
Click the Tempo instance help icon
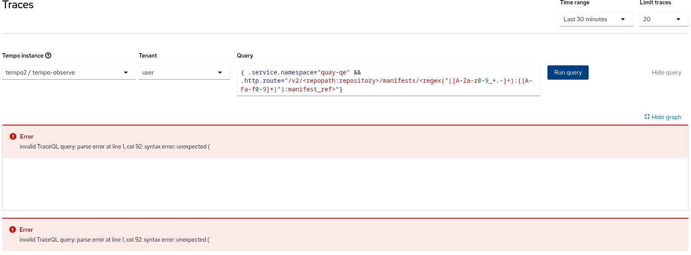[x=48, y=55]
